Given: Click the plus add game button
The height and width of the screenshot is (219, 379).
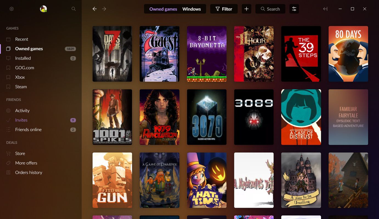Looking at the screenshot, I should pos(246,9).
